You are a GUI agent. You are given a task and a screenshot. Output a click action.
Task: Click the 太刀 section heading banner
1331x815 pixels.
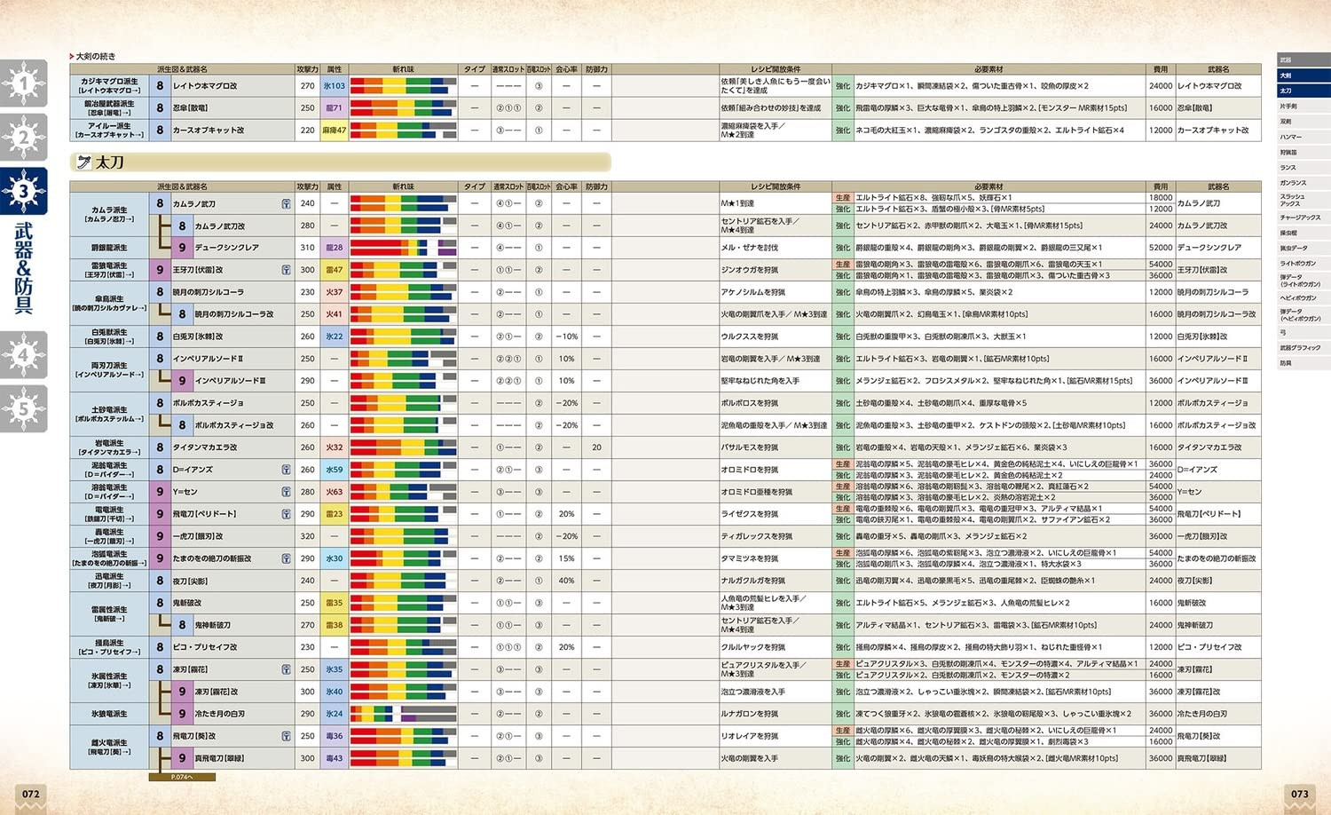(x=340, y=162)
